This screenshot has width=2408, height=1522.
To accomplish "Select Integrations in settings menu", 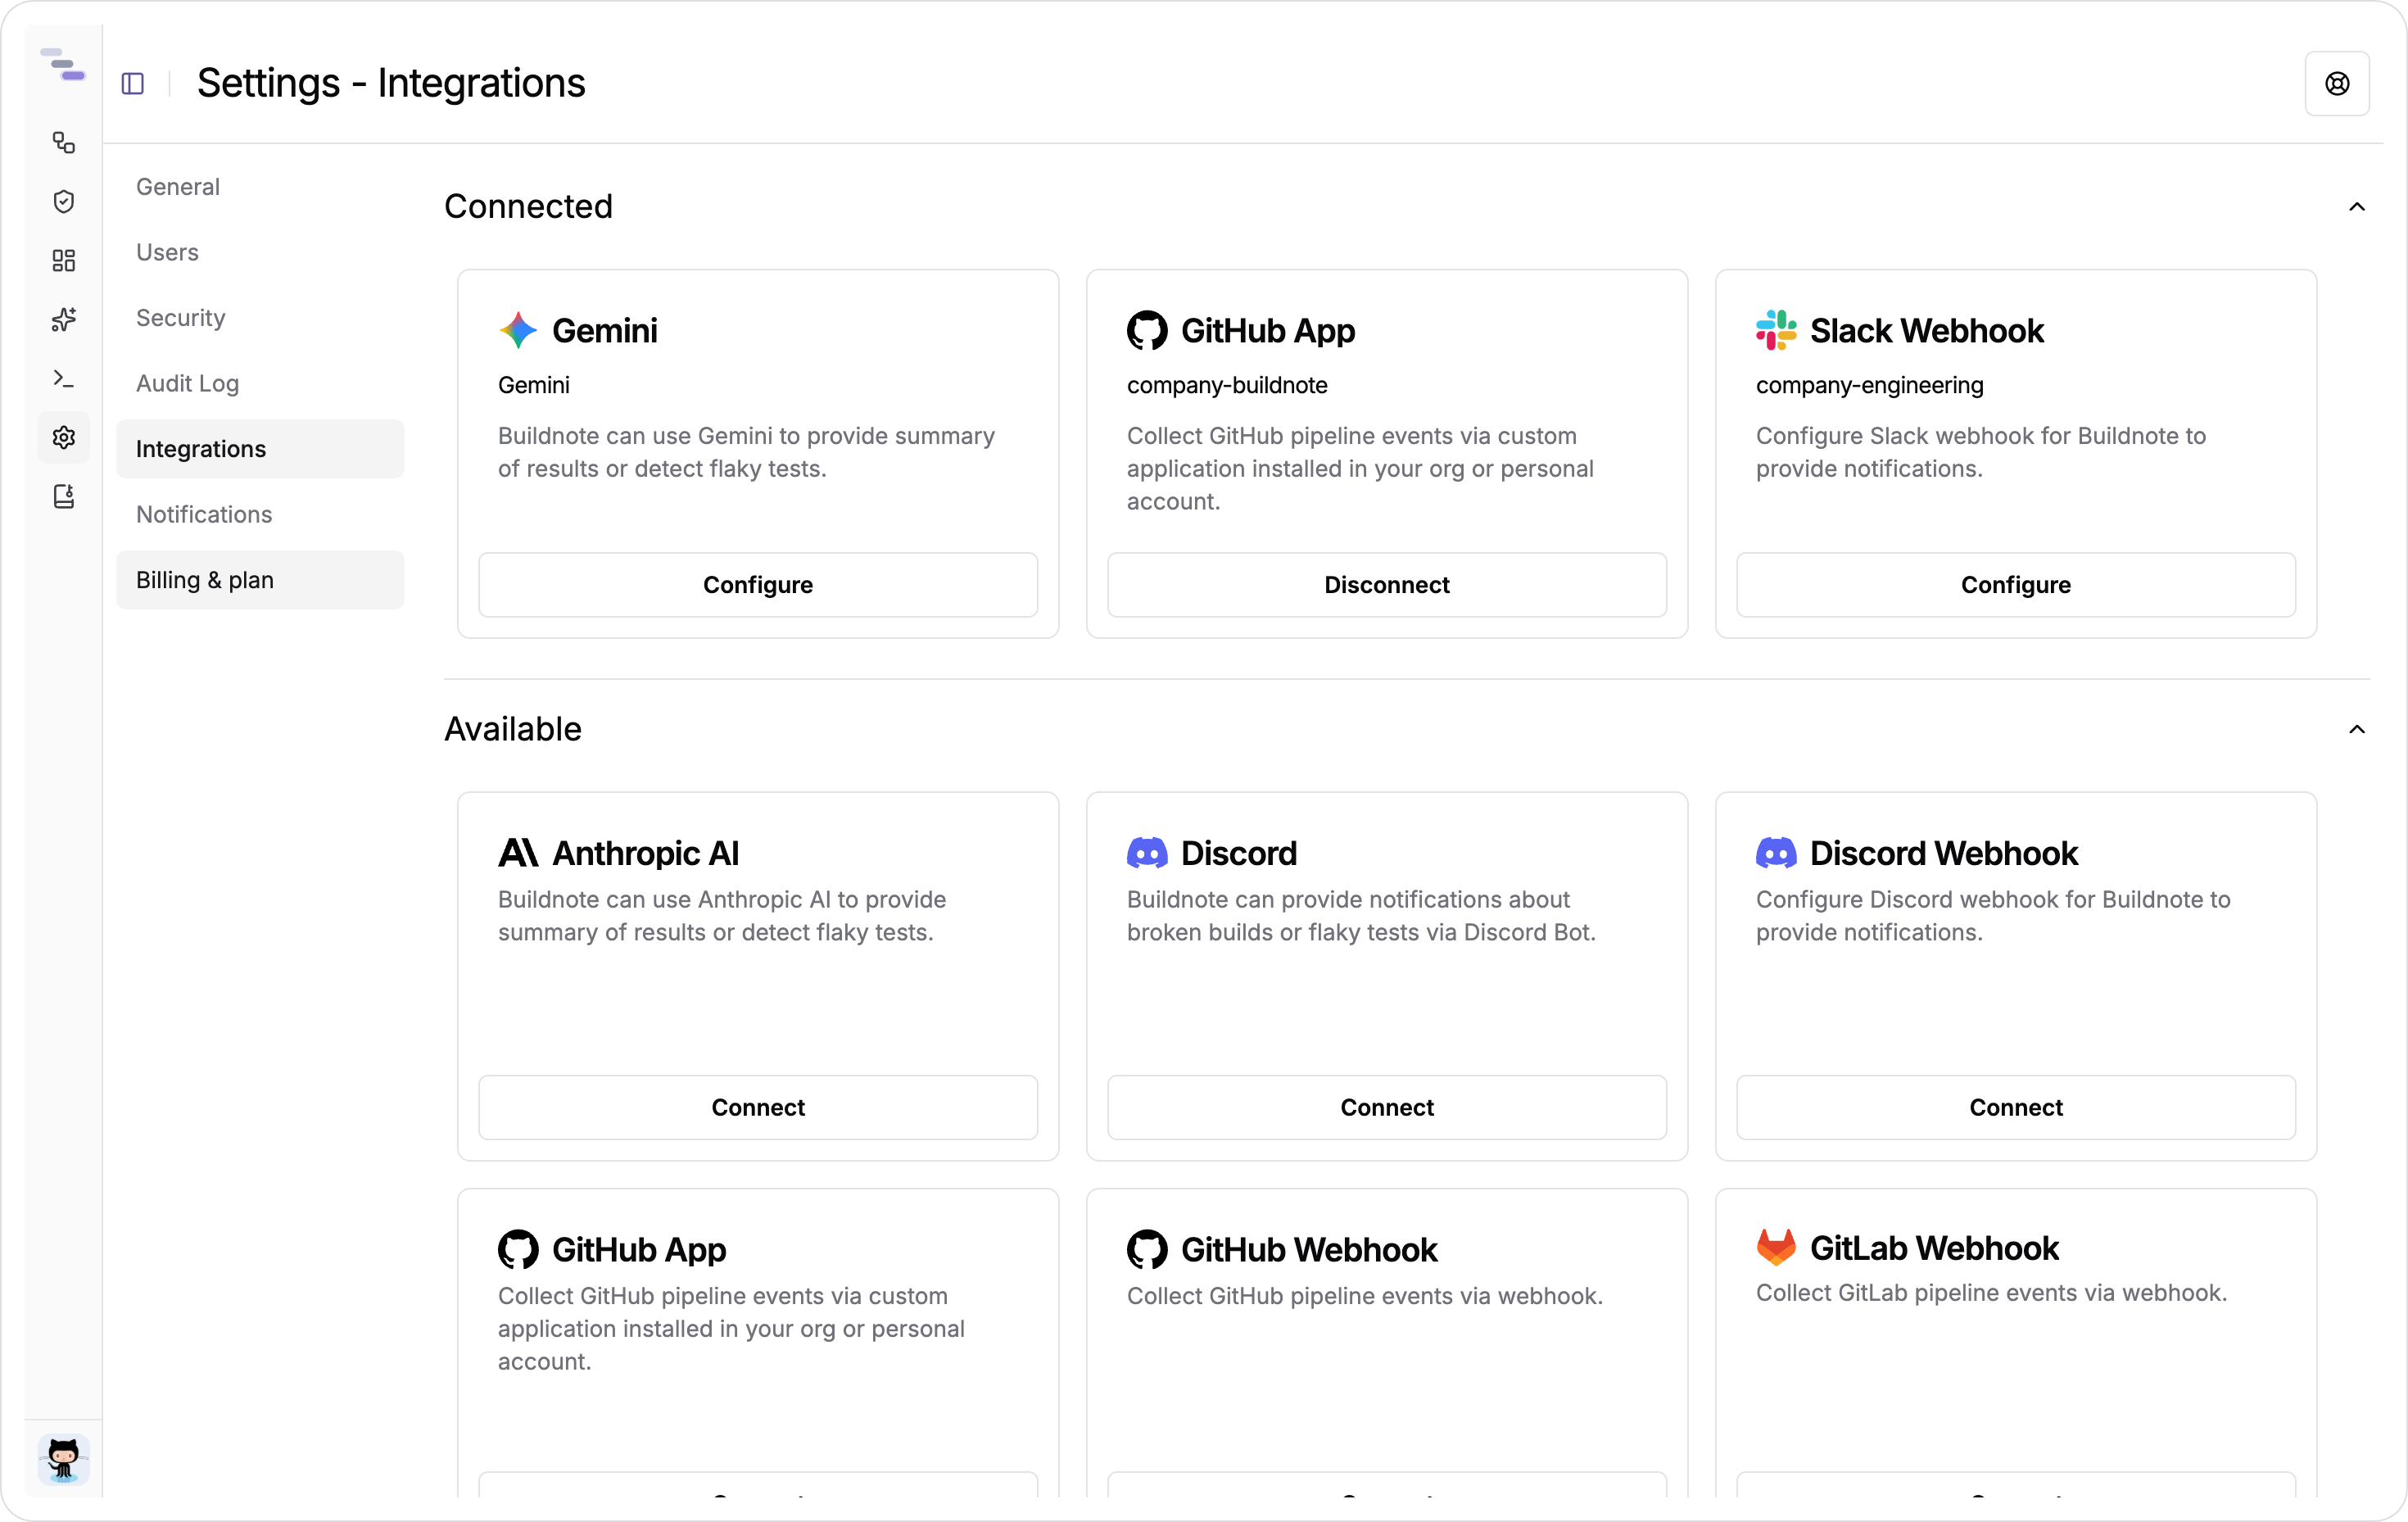I will (260, 449).
